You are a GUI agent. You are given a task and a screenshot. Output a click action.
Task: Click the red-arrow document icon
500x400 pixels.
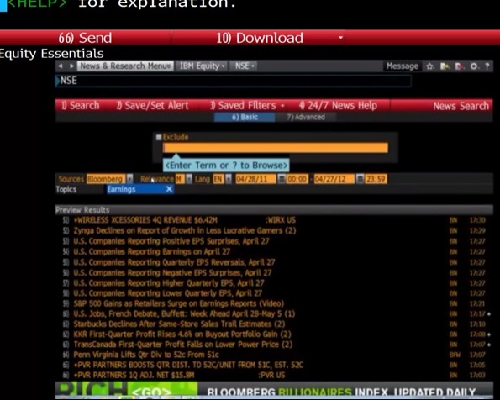pos(460,66)
